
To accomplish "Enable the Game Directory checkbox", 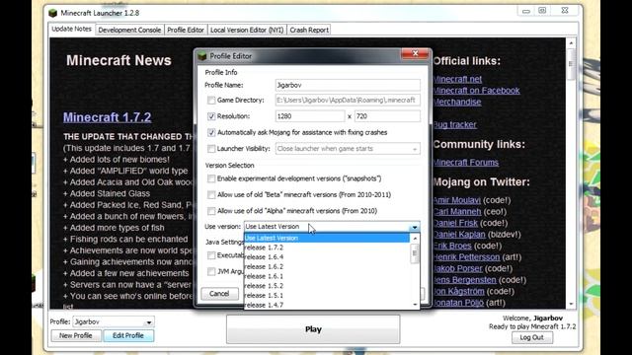I will click(211, 101).
